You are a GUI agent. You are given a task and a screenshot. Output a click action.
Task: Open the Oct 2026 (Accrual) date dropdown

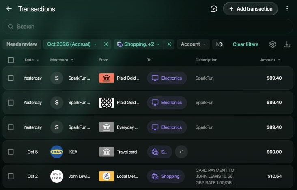tap(72, 44)
